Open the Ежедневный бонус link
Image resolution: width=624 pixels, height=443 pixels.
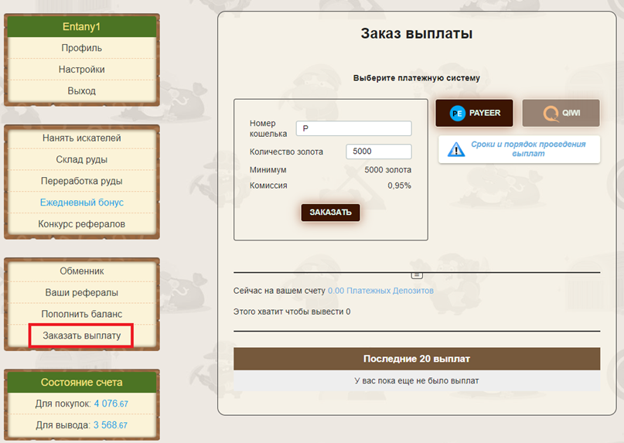82,203
